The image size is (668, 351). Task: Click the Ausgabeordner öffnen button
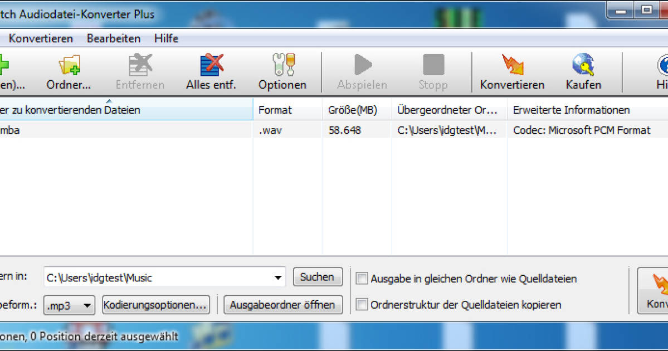pyautogui.click(x=283, y=305)
